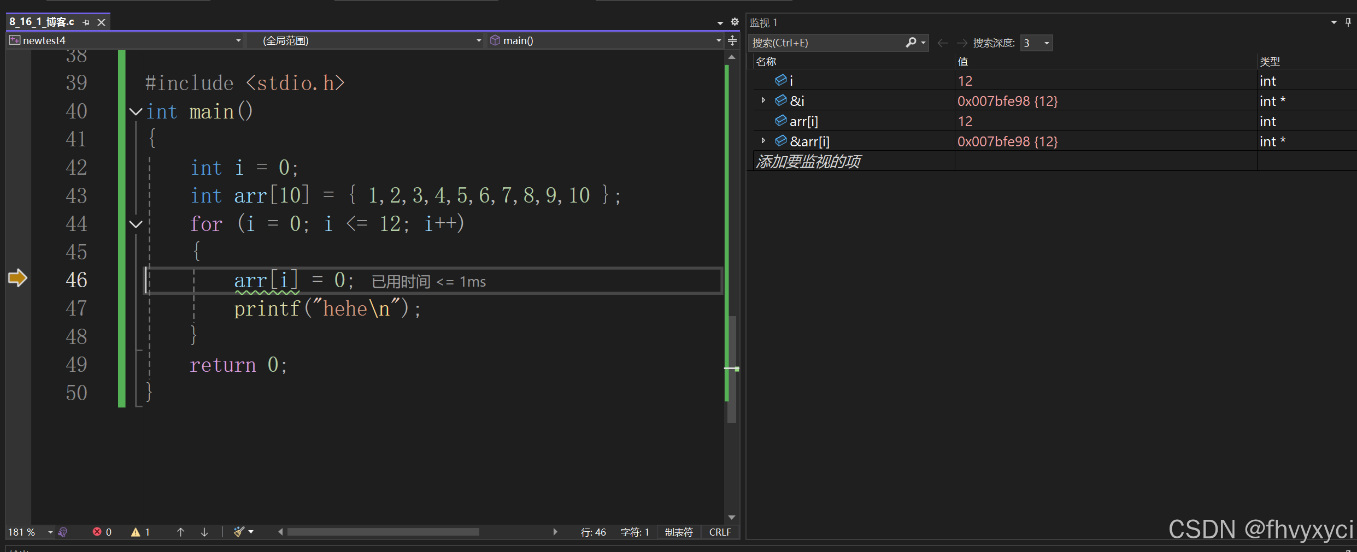Click the 字符: 1 status entry
The width and height of the screenshot is (1357, 552).
pos(635,532)
